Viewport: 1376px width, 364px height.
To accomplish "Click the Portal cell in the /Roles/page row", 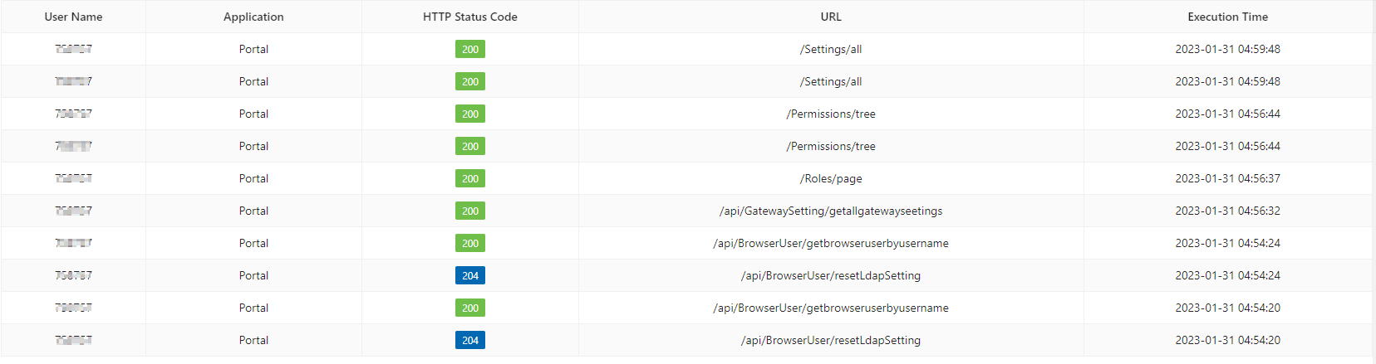I will [x=253, y=178].
